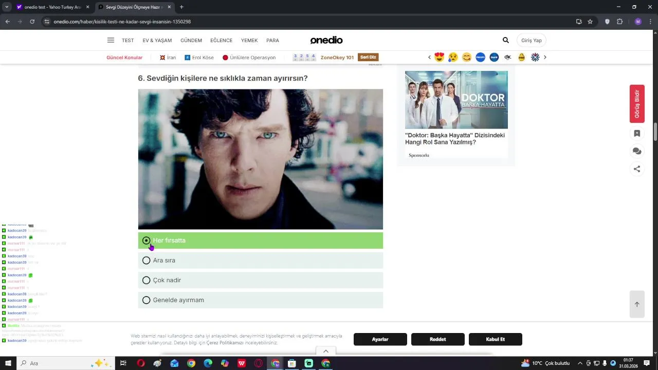Select the 'Çok nadir' answer
Image resolution: width=658 pixels, height=370 pixels.
(260, 280)
